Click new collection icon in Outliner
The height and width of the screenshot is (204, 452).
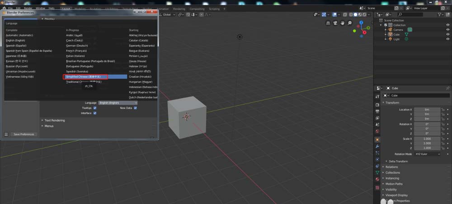[448, 14]
